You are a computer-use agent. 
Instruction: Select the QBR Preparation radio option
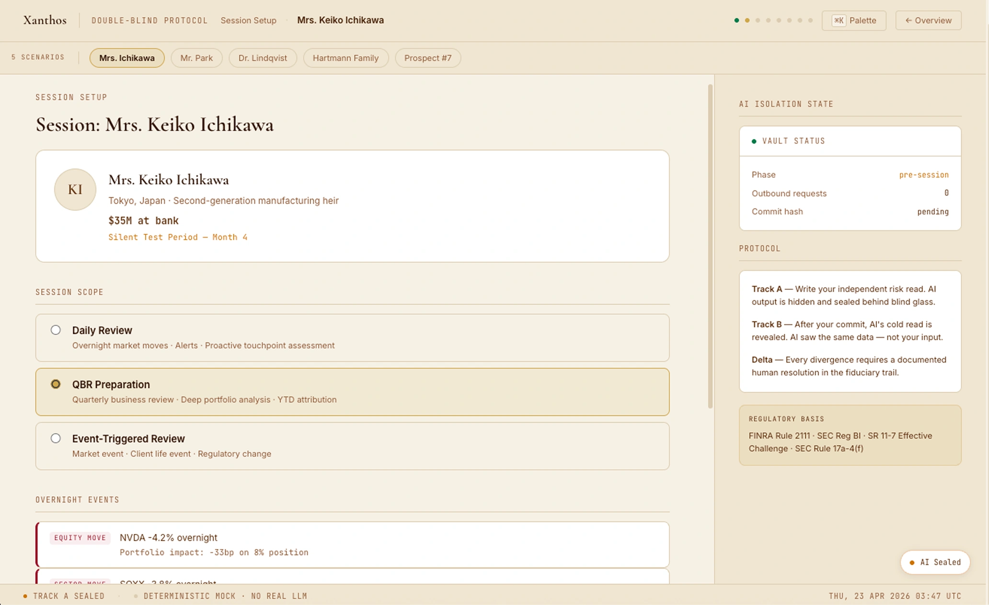pyautogui.click(x=56, y=384)
